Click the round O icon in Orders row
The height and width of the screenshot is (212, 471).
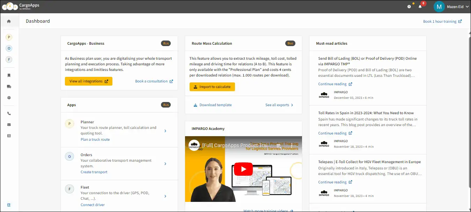69,156
